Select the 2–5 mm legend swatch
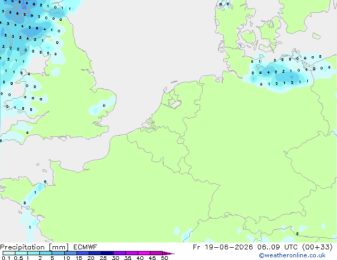The height and width of the screenshot is (260, 337). tap(46, 253)
